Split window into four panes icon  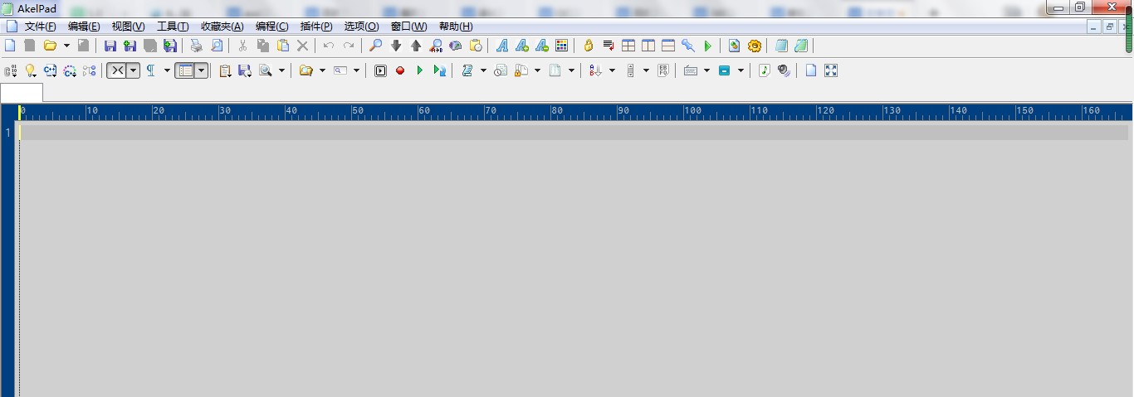[628, 46]
